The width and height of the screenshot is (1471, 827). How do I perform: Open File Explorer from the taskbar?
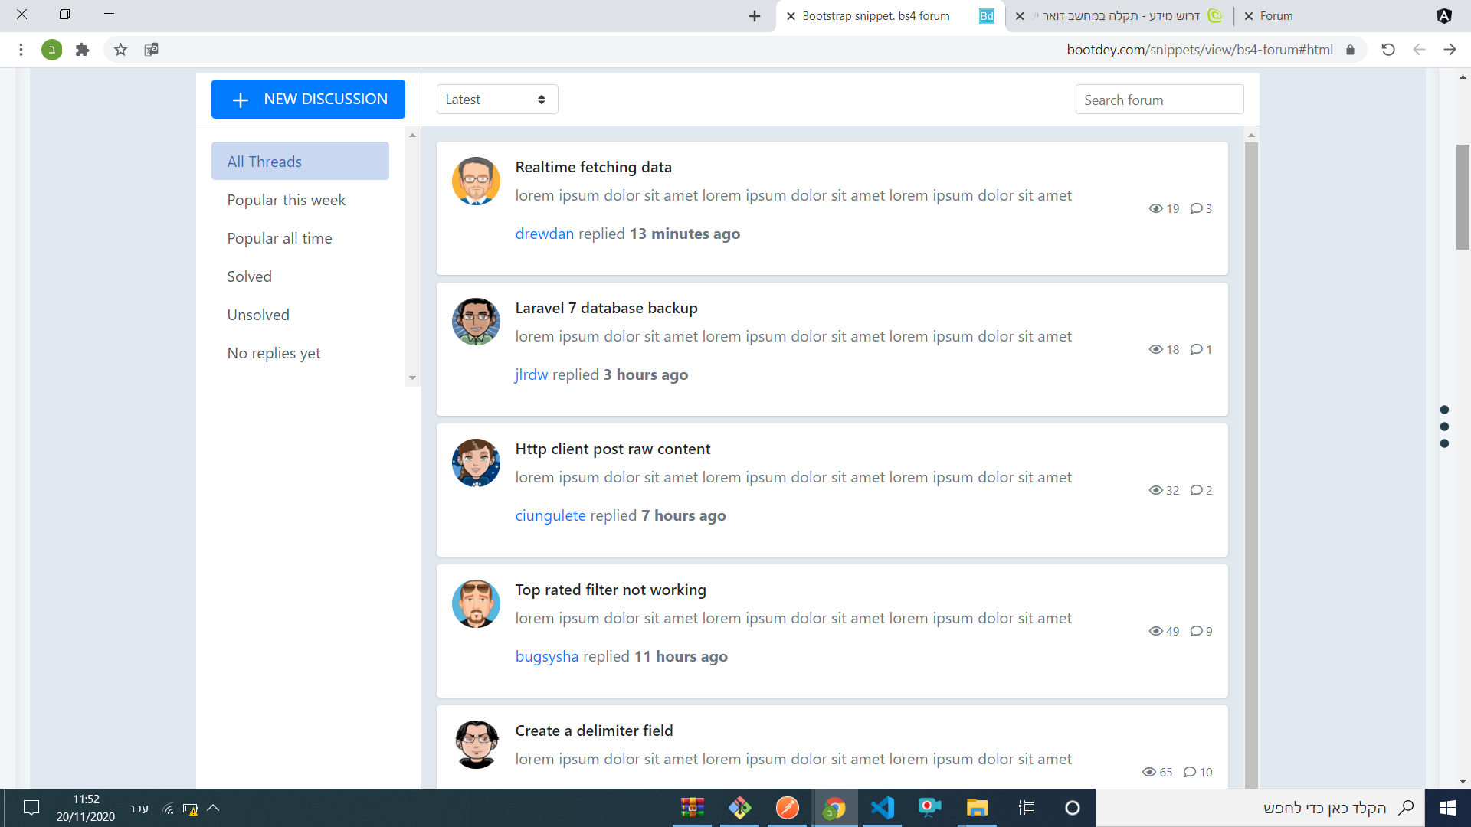tap(977, 808)
